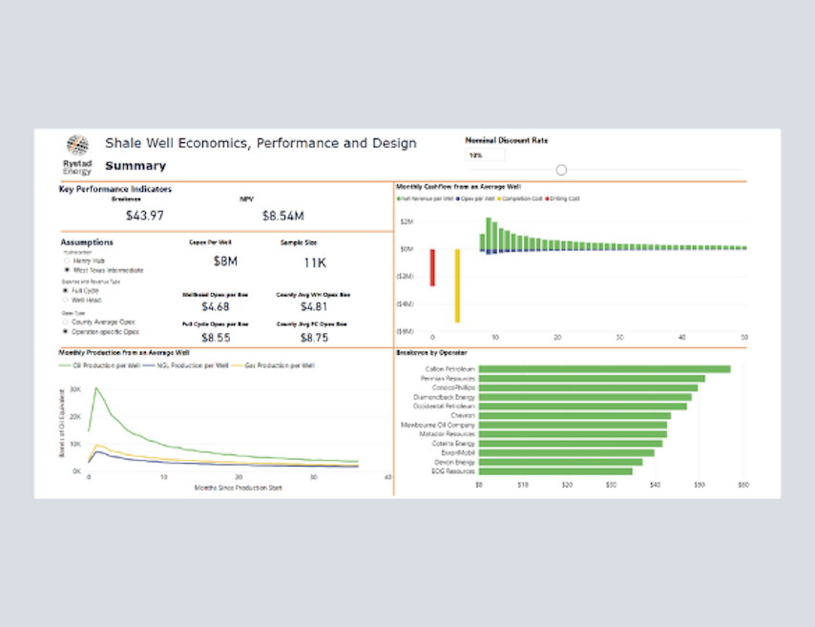Select the Chevron breakeven bar
The width and height of the screenshot is (815, 627).
575,415
